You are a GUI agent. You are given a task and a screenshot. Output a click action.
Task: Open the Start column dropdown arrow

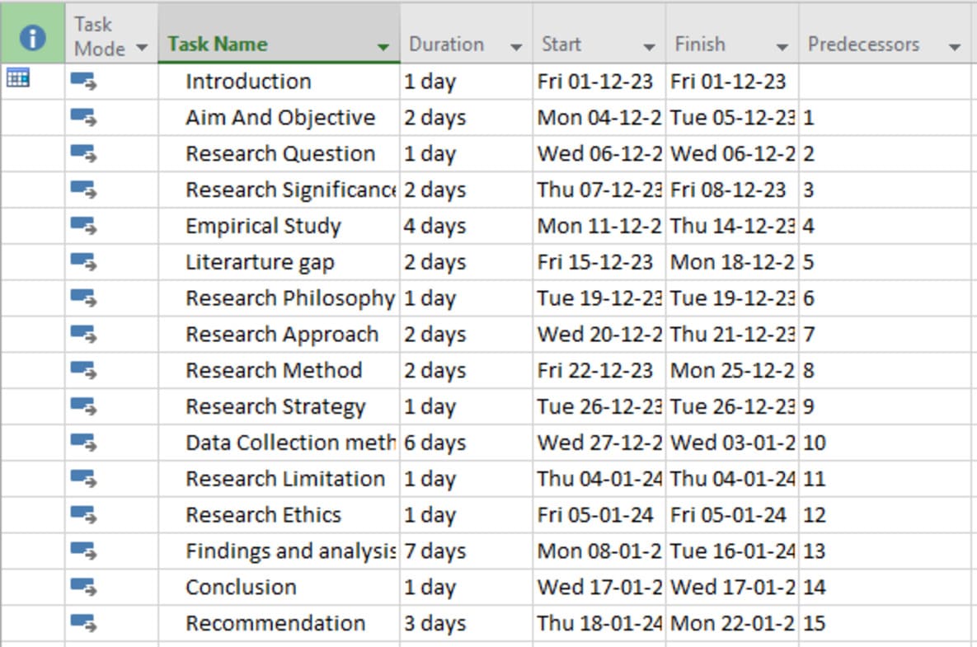[650, 47]
